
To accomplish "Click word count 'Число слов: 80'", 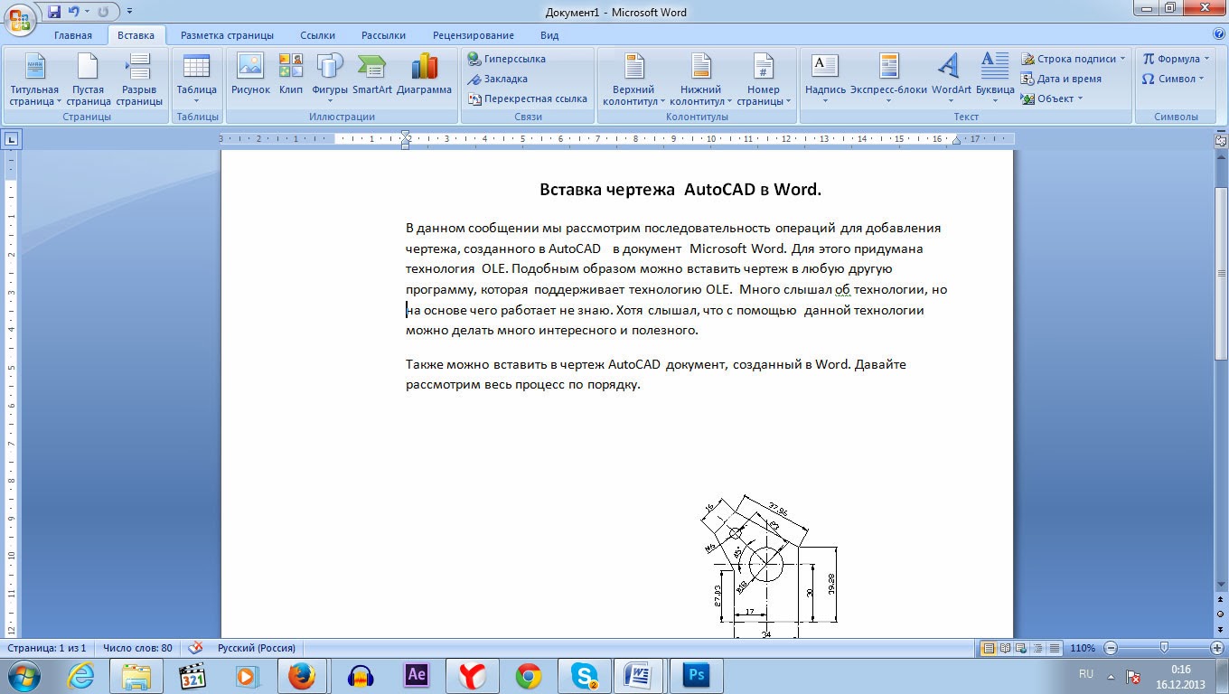I will point(137,648).
